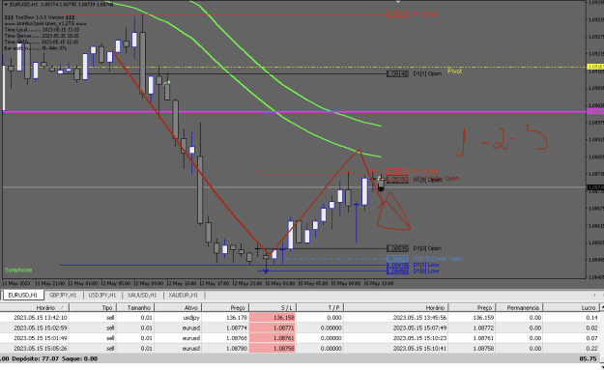Click the close time 2023.05.15 15:10:41
This screenshot has width=604, height=370.
[x=419, y=349]
